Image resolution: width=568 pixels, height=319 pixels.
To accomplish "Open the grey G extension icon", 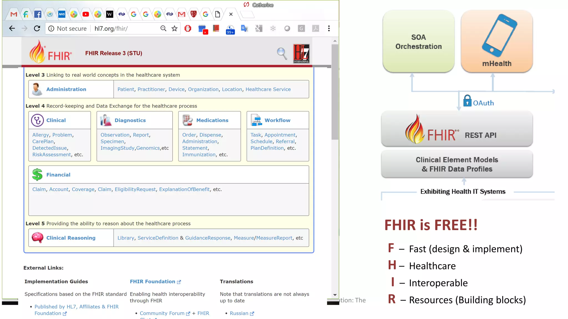I will point(301,28).
